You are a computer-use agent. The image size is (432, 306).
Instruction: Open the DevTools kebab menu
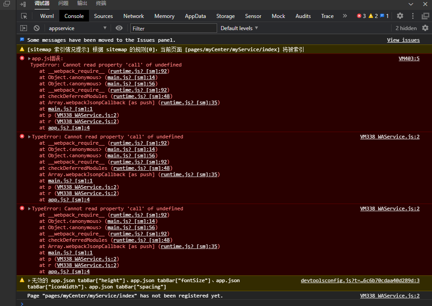(413, 16)
